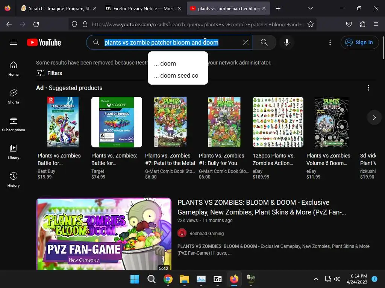Open the Best Buy Plants vs Zombies product

click(63, 138)
